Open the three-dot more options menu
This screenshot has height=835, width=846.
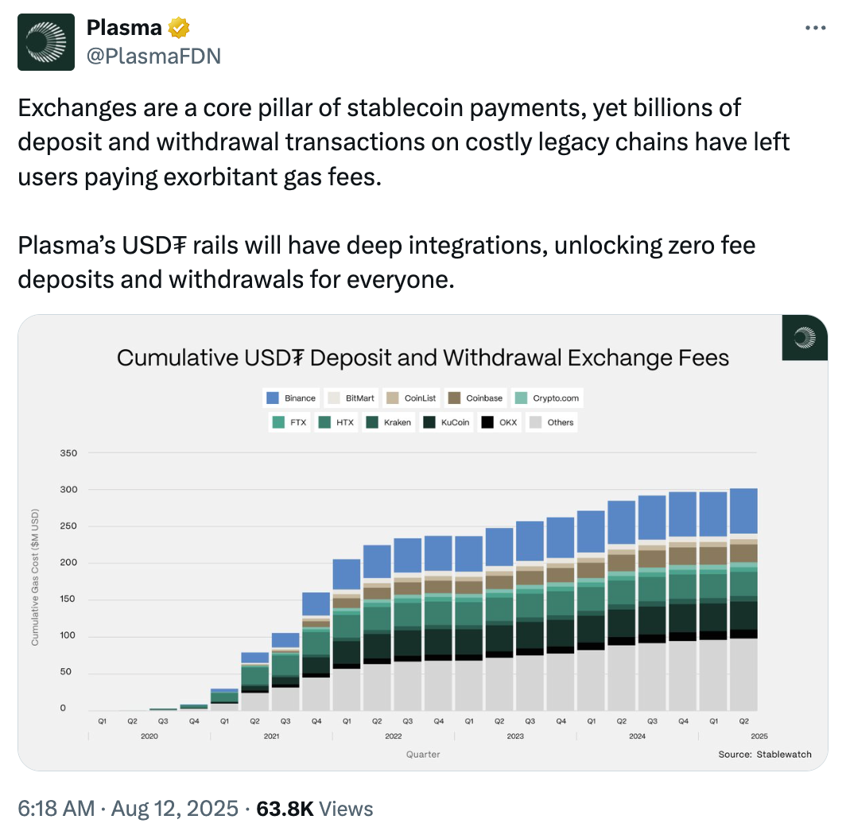pyautogui.click(x=816, y=28)
